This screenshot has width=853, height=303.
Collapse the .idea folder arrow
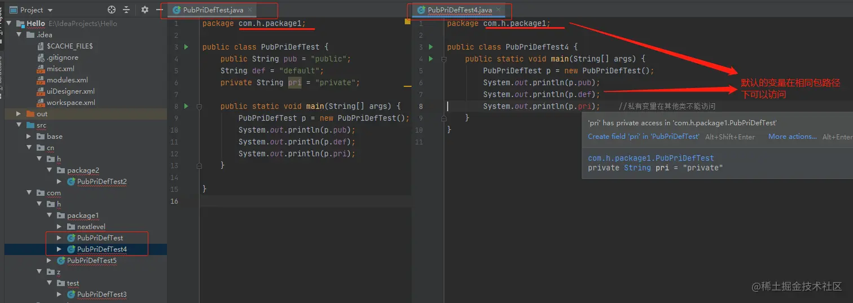[x=19, y=35]
